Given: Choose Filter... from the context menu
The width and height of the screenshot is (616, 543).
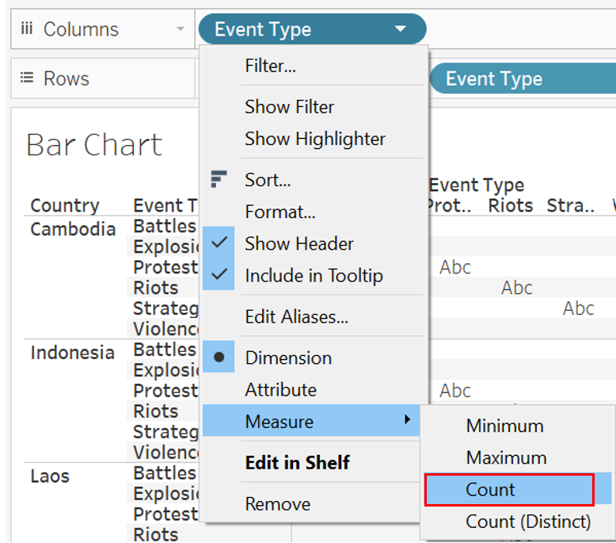Looking at the screenshot, I should 270,67.
